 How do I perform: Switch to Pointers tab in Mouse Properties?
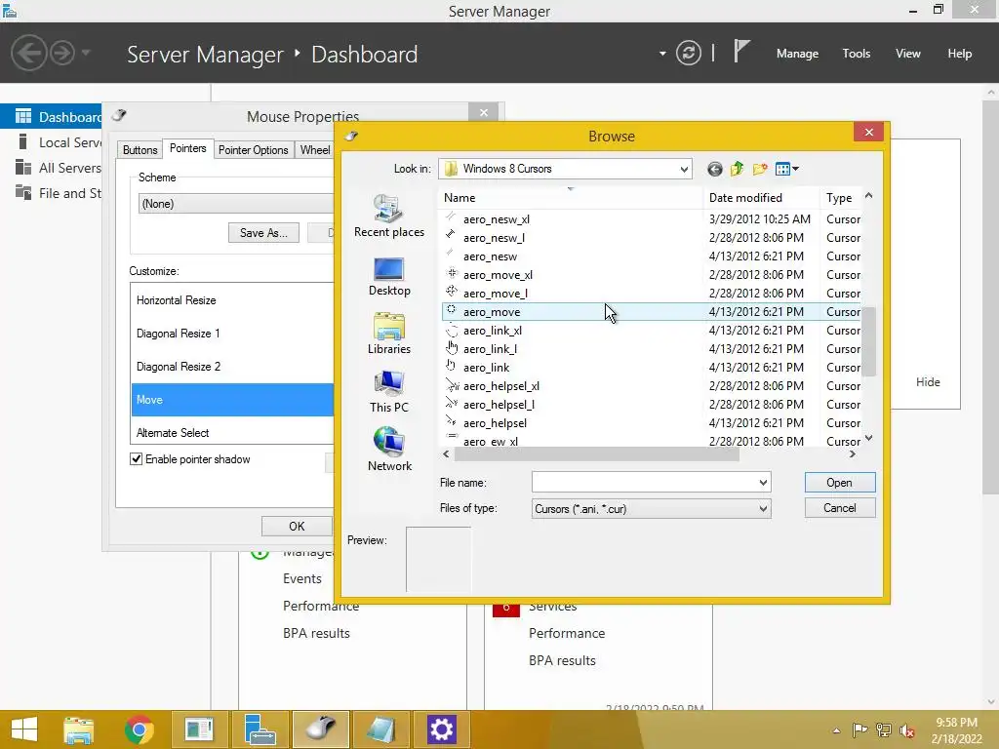188,148
